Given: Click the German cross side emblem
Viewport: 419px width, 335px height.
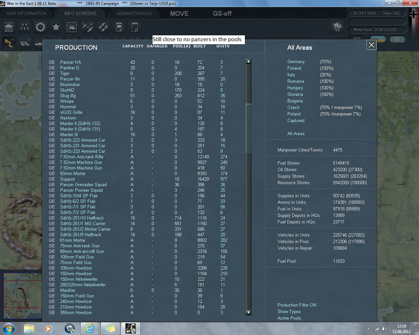Looking at the screenshot, I should (x=413, y=15).
